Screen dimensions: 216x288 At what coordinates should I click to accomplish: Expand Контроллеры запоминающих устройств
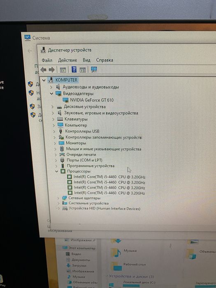(x=54, y=137)
